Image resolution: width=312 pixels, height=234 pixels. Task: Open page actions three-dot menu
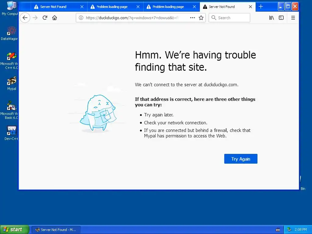click(193, 18)
